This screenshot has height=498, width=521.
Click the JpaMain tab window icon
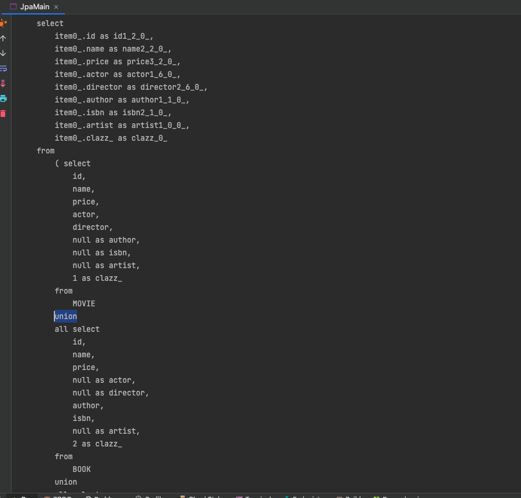(x=13, y=6)
